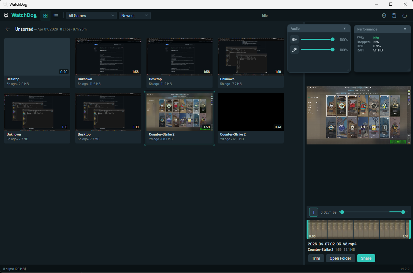Click the Idle status label
The height and width of the screenshot is (273, 413).
(265, 15)
